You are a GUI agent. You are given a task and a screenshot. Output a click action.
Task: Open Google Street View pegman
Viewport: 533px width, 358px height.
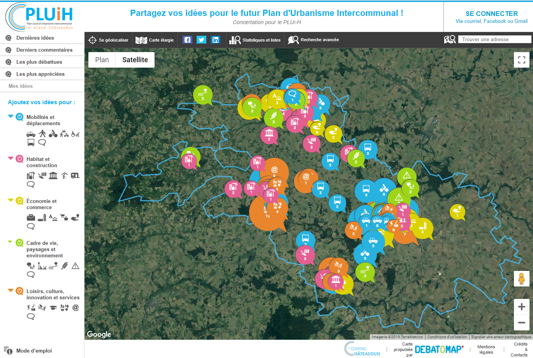click(521, 279)
